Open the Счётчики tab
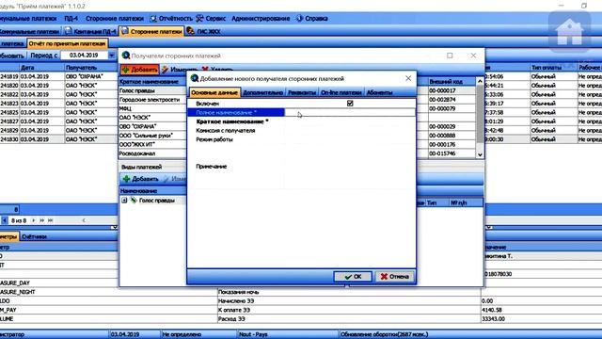 tap(34, 236)
